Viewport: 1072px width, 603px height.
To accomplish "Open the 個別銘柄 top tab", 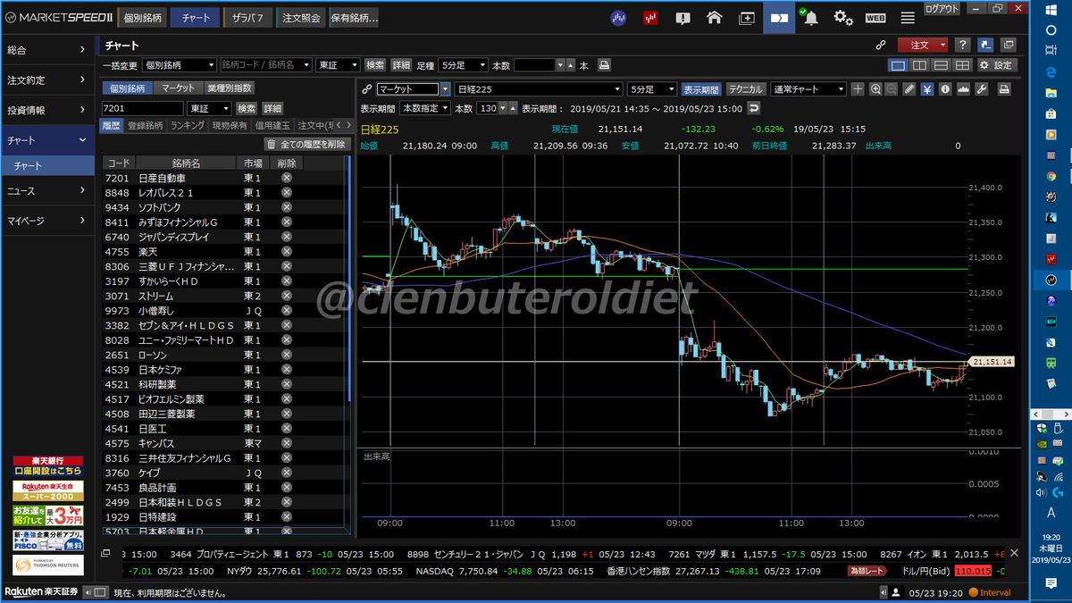I will [141, 17].
